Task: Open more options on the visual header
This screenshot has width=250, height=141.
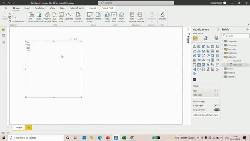Action: (x=80, y=39)
